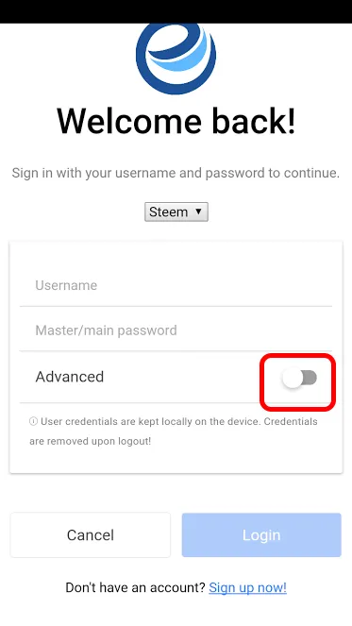Click the sign-in instruction subtitle text

coord(176,174)
